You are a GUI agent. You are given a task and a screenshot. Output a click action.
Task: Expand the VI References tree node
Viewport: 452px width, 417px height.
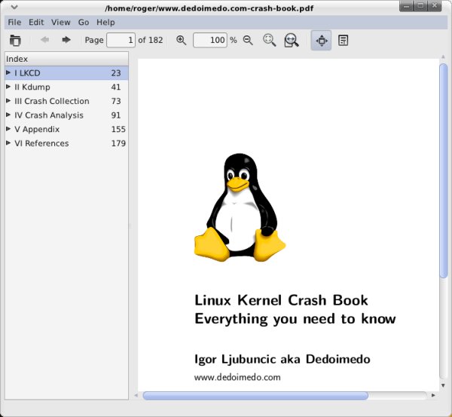pos(8,143)
